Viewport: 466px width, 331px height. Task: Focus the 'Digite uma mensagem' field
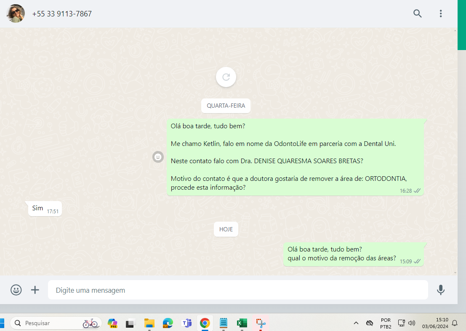click(238, 290)
